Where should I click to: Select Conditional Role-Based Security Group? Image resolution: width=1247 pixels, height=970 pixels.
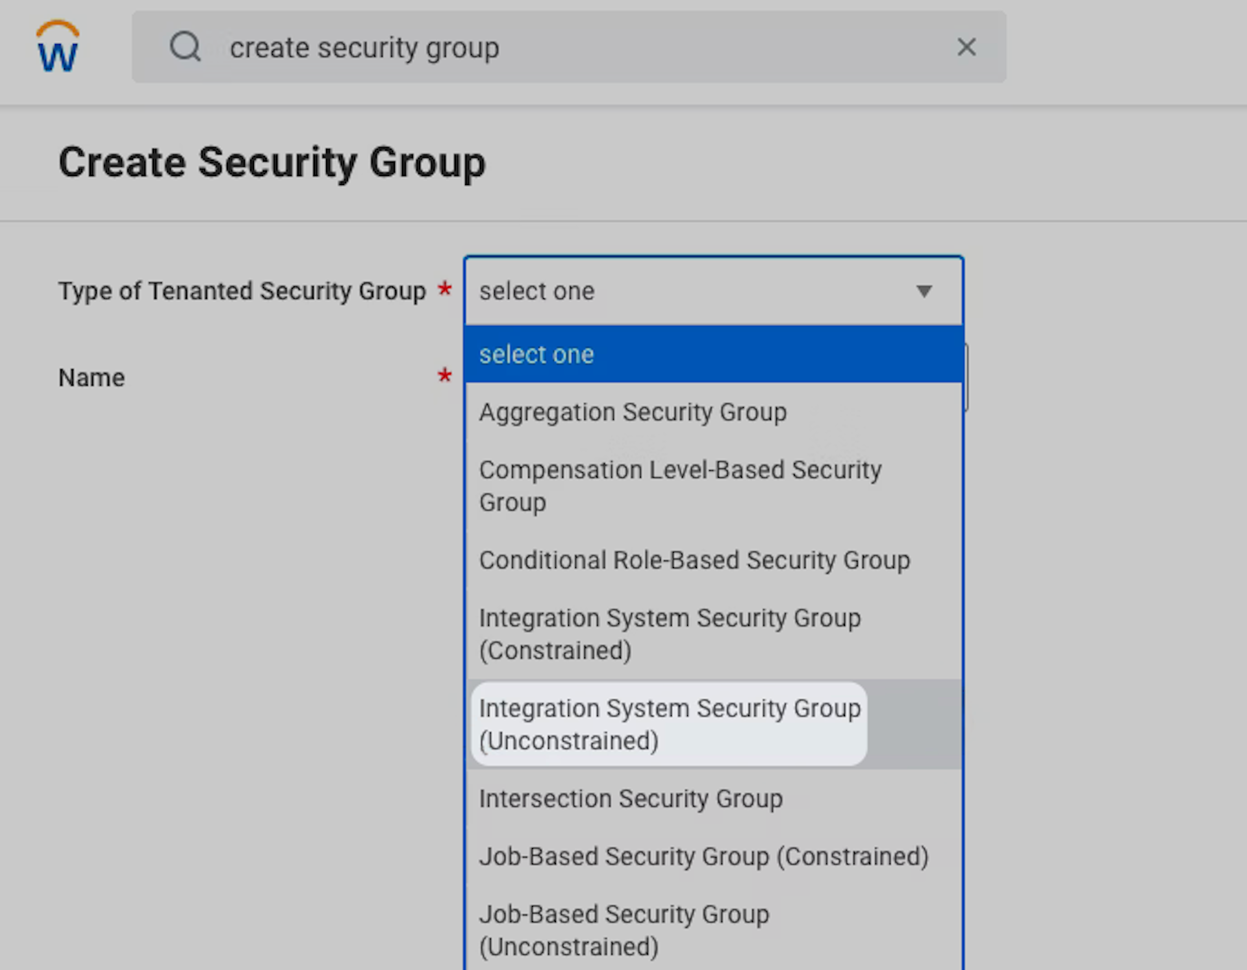click(x=694, y=560)
